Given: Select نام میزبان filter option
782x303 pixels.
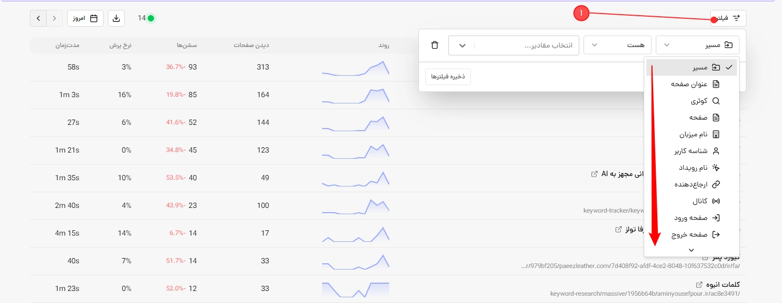Looking at the screenshot, I should pos(691,134).
